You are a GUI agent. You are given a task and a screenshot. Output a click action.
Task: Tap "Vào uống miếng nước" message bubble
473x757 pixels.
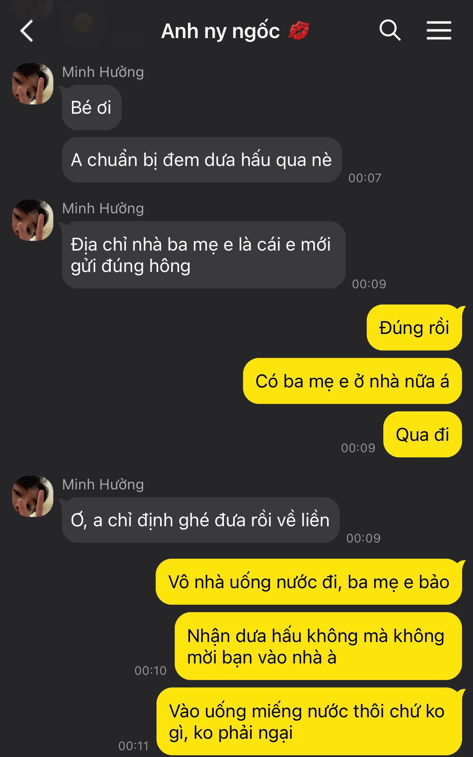[309, 722]
